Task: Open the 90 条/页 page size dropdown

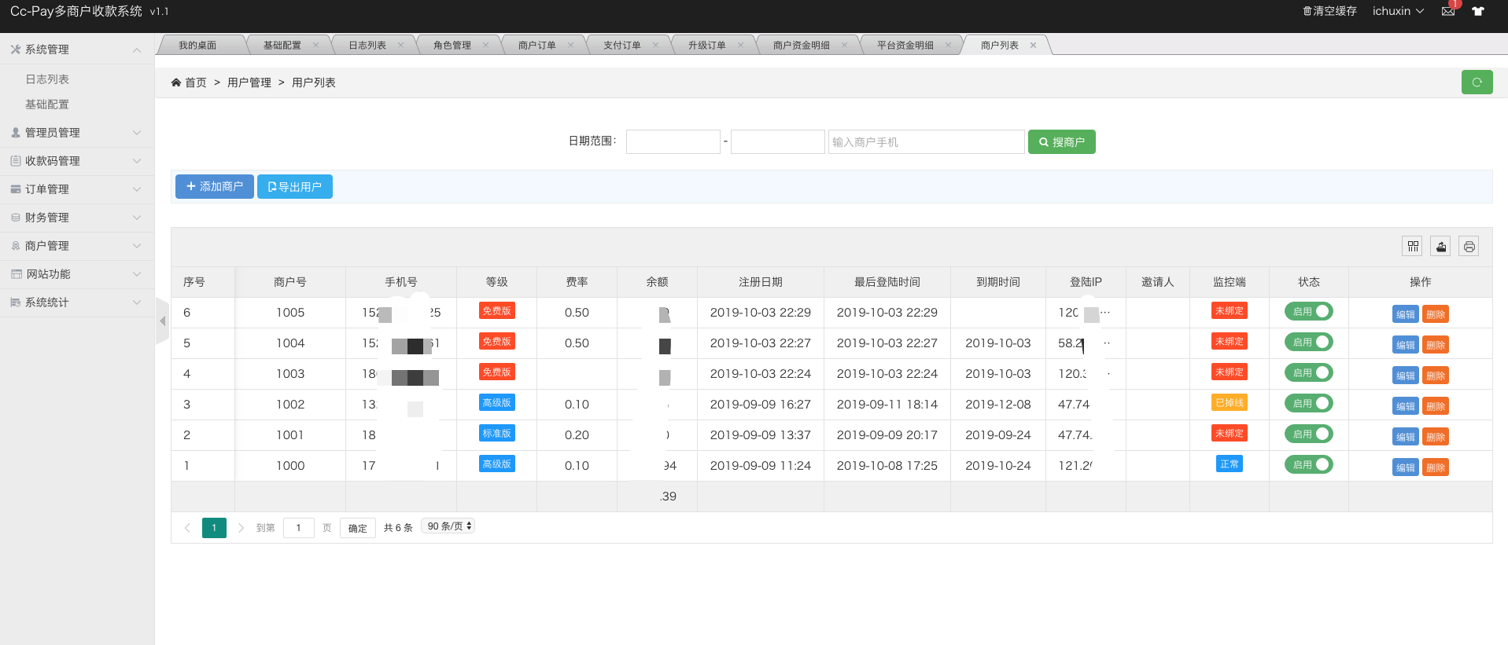Action: pyautogui.click(x=448, y=526)
